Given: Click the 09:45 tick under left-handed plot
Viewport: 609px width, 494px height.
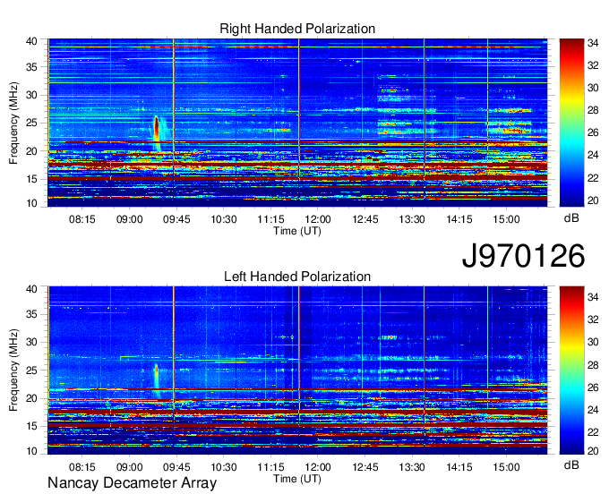Looking at the screenshot, I should coord(176,467).
